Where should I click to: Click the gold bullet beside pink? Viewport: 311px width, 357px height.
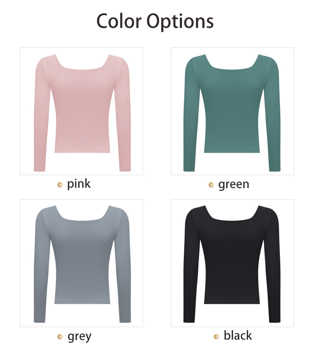click(60, 185)
